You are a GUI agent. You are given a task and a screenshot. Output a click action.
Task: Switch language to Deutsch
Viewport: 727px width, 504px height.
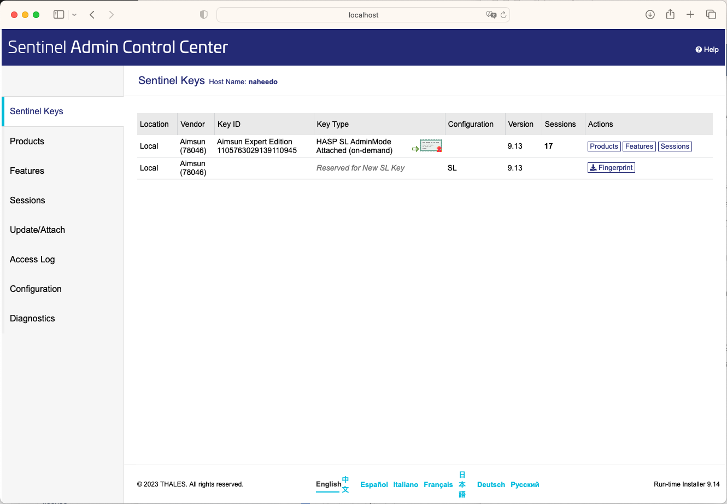(491, 484)
